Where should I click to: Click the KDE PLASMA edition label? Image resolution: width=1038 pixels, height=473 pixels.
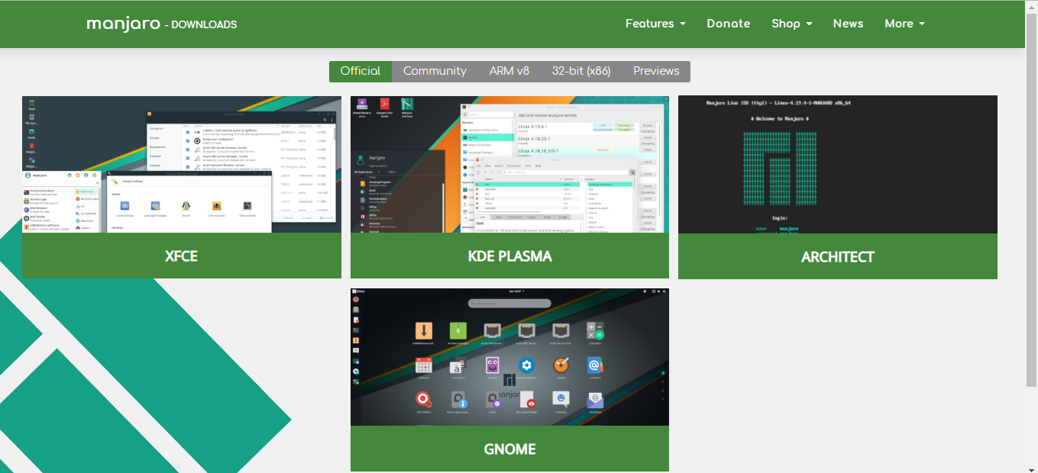(x=509, y=256)
